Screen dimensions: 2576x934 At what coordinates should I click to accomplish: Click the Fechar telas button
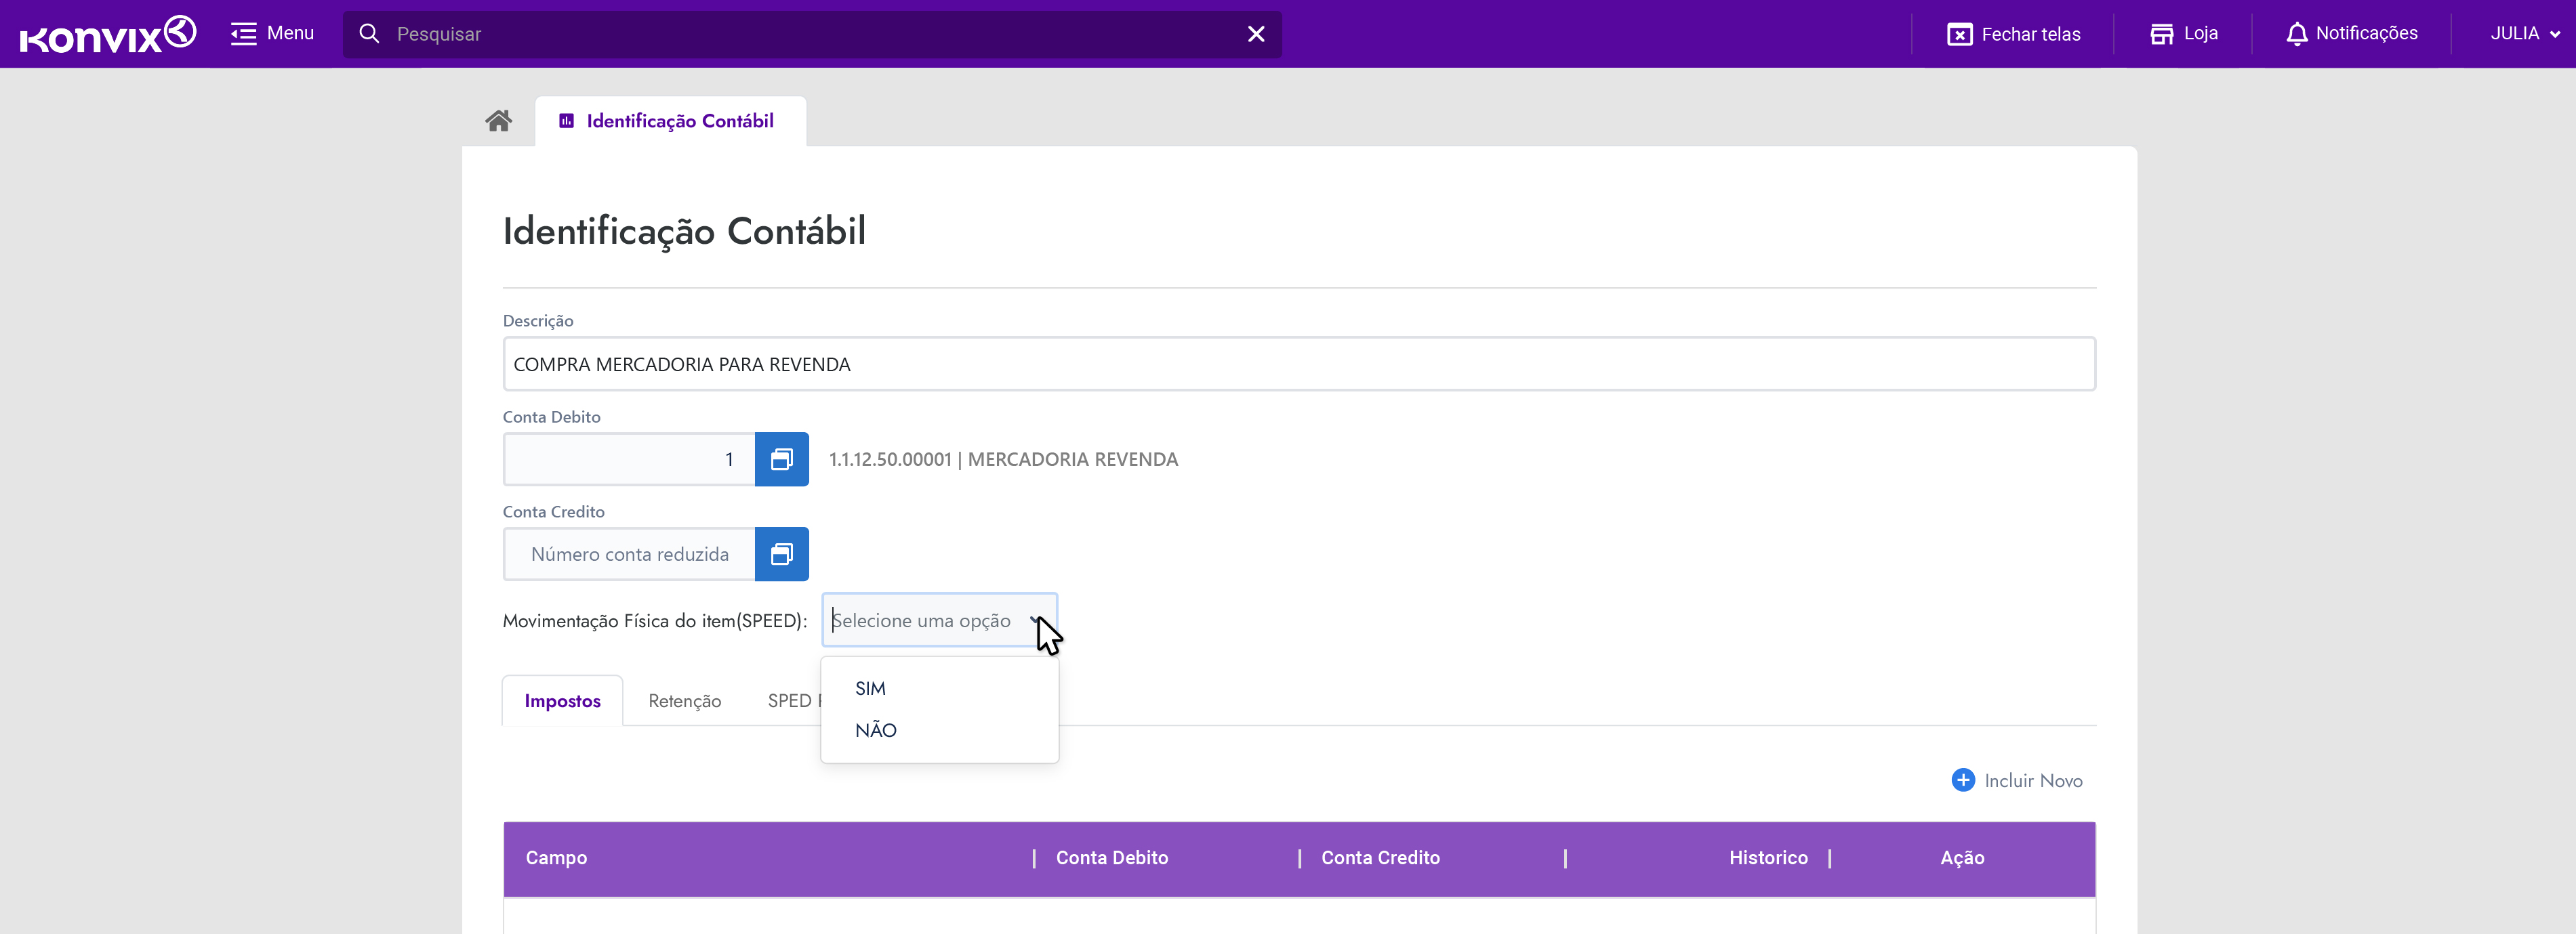[x=2013, y=34]
